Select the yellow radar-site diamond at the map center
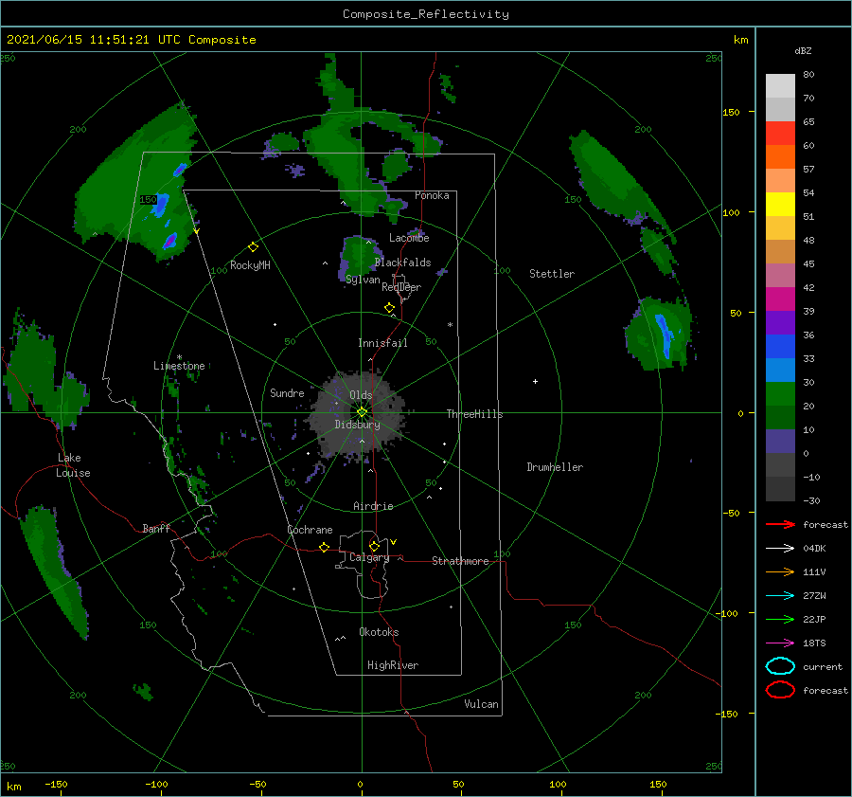Image resolution: width=852 pixels, height=797 pixels. click(x=362, y=412)
